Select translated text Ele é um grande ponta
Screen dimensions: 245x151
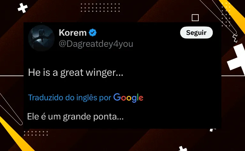pos(75,117)
